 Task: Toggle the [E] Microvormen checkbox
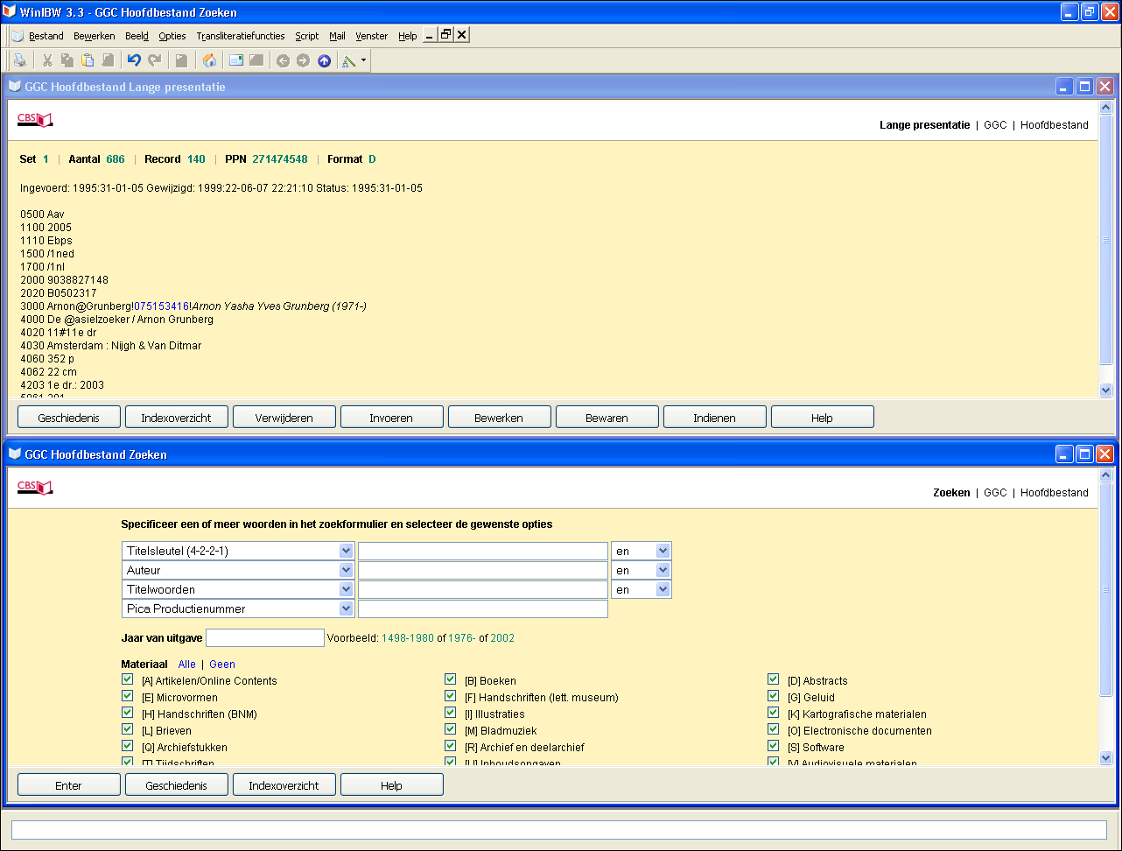point(128,696)
